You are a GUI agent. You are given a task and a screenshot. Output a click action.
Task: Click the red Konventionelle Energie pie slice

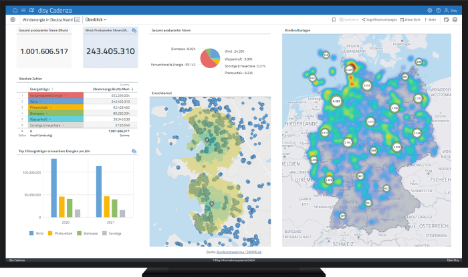206,61
